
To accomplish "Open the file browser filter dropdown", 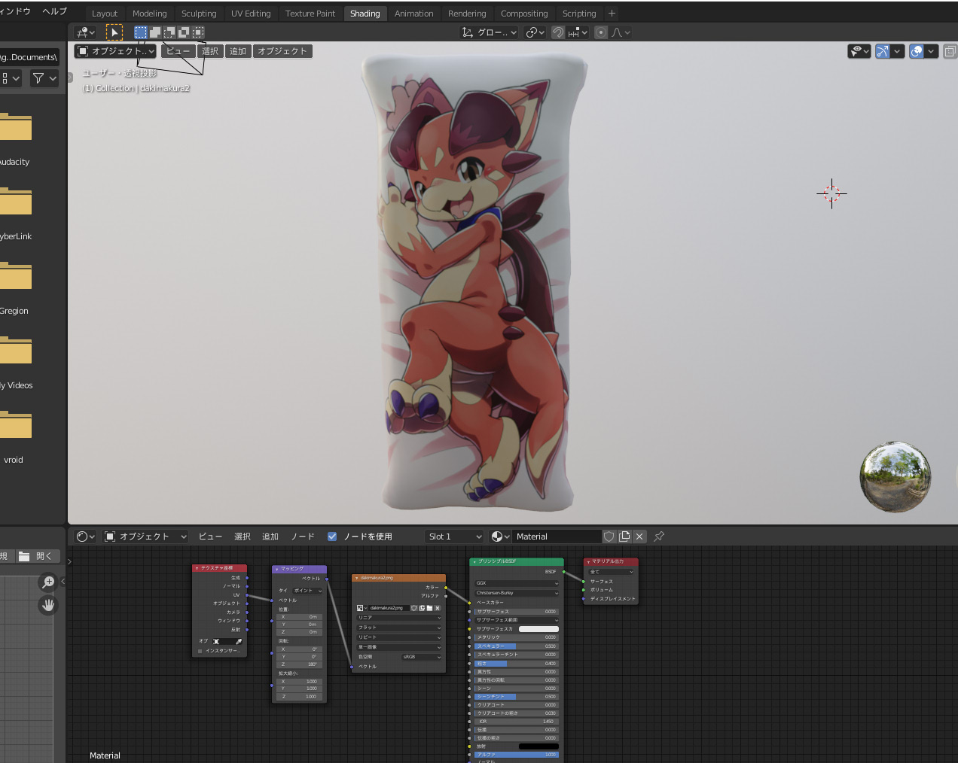I will (44, 78).
